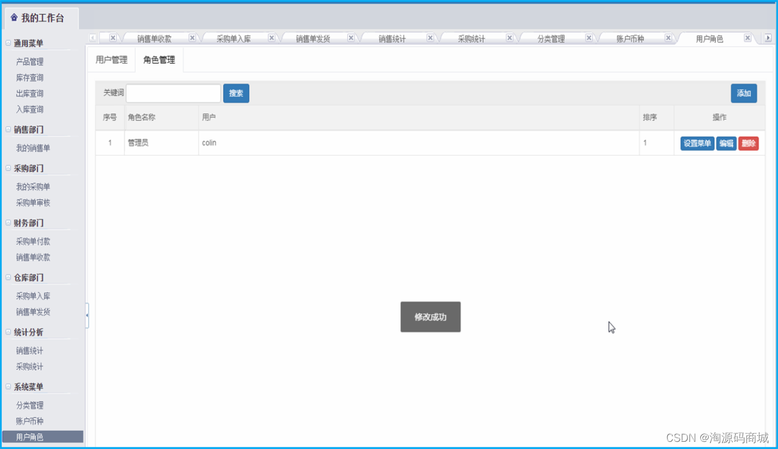Open 采购单审核 in sidebar

pos(33,203)
